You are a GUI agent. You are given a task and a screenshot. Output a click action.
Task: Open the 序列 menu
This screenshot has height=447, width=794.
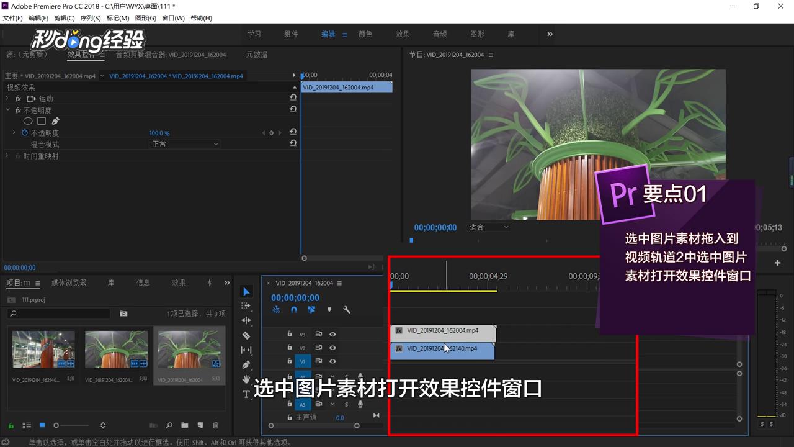click(x=90, y=18)
